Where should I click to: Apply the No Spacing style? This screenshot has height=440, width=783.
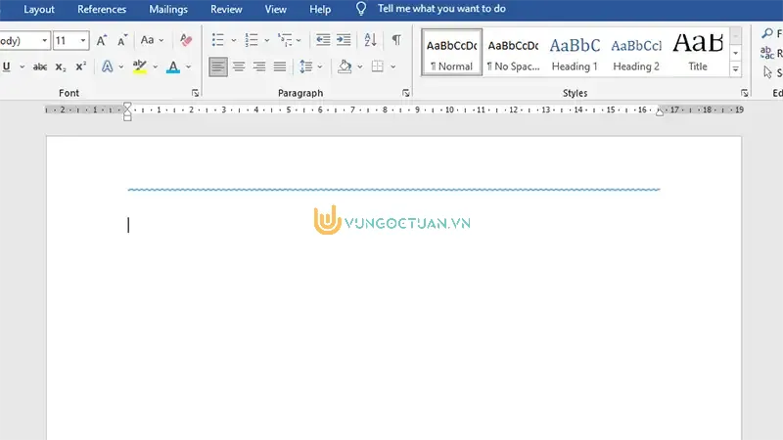(513, 53)
